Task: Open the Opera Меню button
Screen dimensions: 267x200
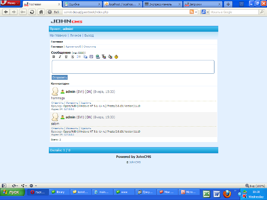Action: [10, 3]
